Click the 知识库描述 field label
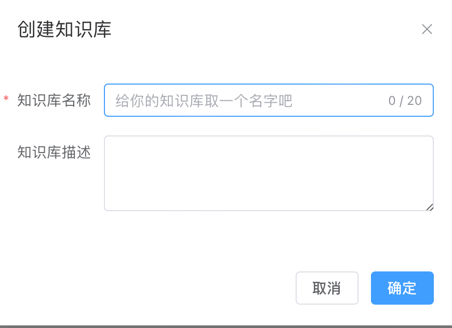This screenshot has height=328, width=452. pos(54,152)
